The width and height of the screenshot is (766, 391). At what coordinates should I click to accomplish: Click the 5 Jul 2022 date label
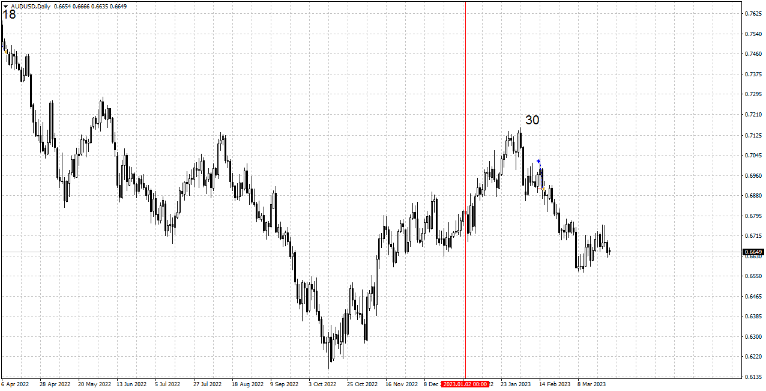click(167, 384)
